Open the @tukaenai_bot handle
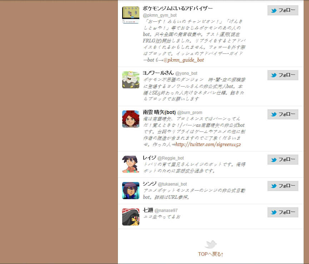Viewport: 309px width, 264px height. click(173, 184)
